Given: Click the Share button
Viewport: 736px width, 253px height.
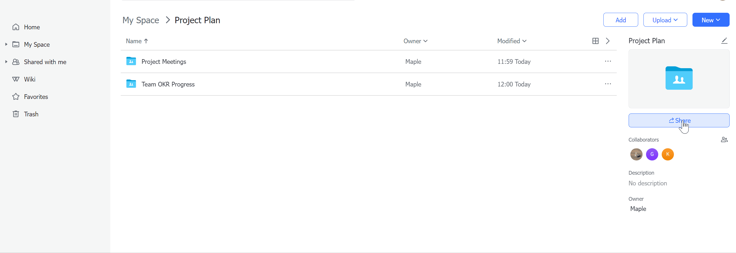Looking at the screenshot, I should click(679, 120).
